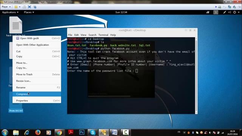242x136 pixels.
Task: Select the hack website.txt desktop file icon
Action: tap(16, 25)
